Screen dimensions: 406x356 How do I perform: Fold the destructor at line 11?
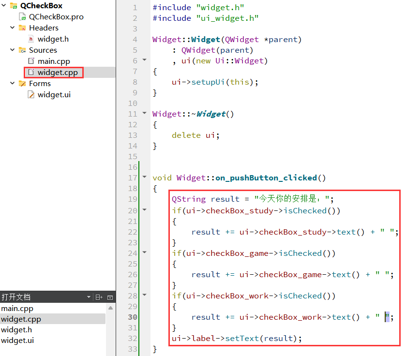(145, 113)
